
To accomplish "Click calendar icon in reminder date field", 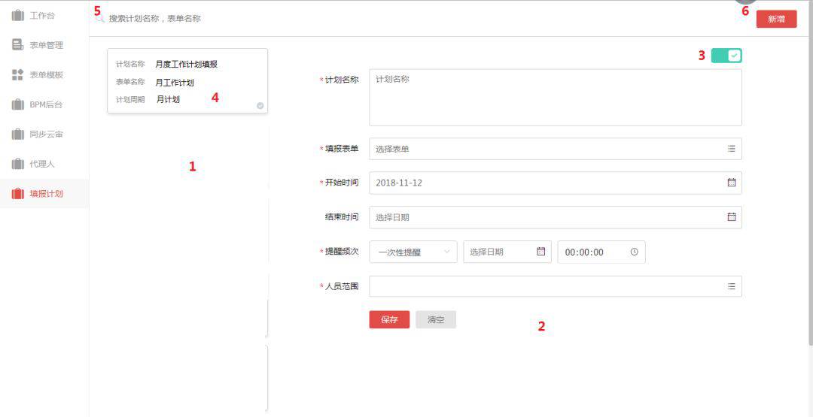I will 540,252.
